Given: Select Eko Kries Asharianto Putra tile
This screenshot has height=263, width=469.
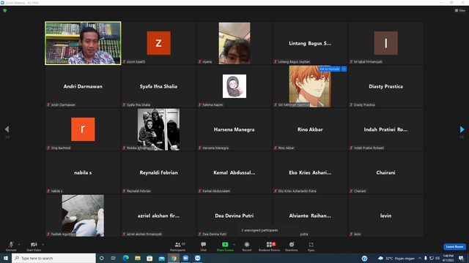Looking at the screenshot, I should click(x=310, y=172).
